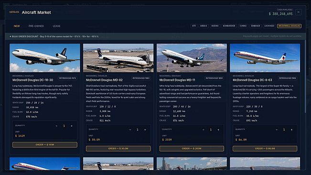Click the DC-10-30 unit price $ 141M
This screenshot has width=311, height=175.
click(20, 136)
